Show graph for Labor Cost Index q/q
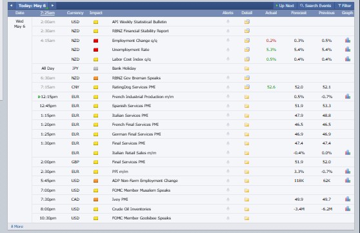This screenshot has width=360, height=233. [x=348, y=59]
